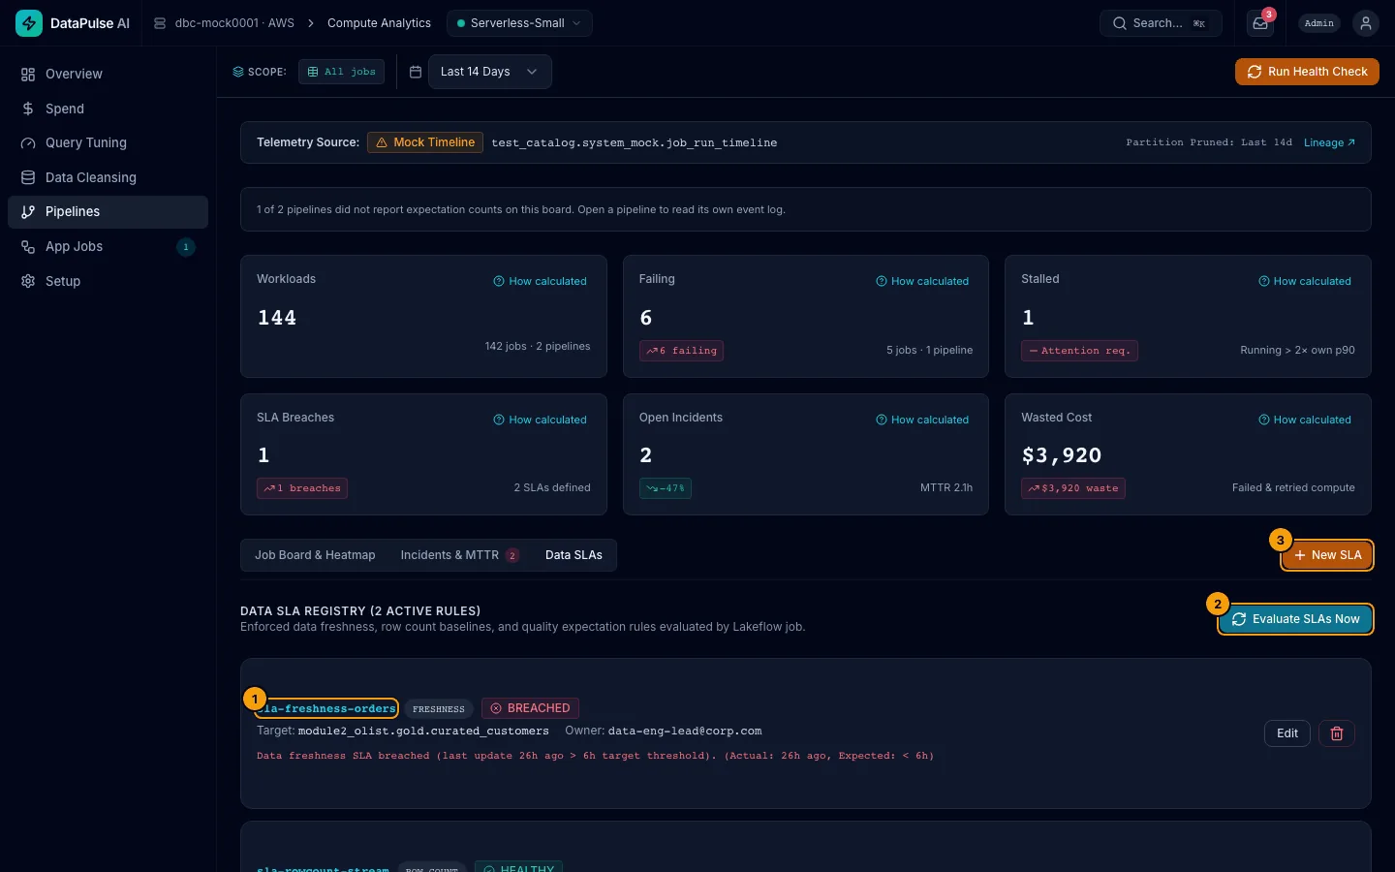Show how Stalled is calculated
The image size is (1395, 872).
click(1305, 281)
